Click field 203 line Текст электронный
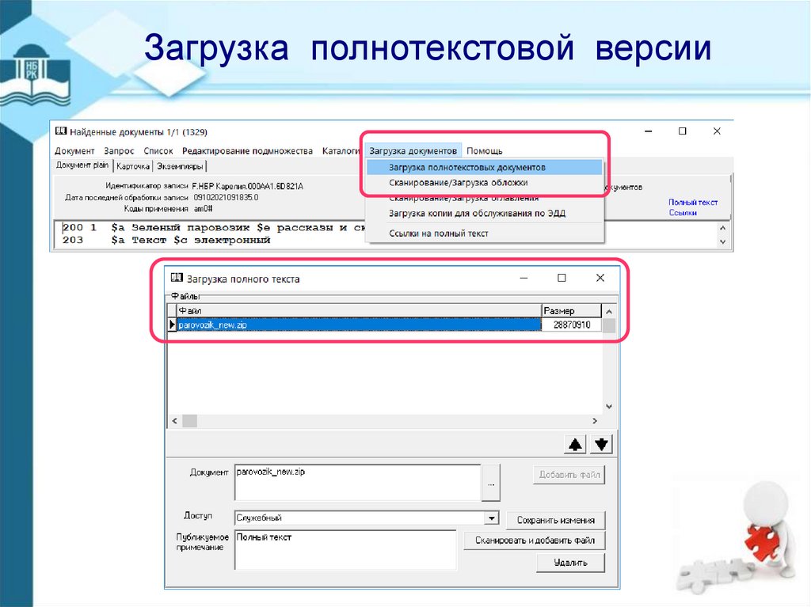This screenshot has width=811, height=607. pos(166,240)
